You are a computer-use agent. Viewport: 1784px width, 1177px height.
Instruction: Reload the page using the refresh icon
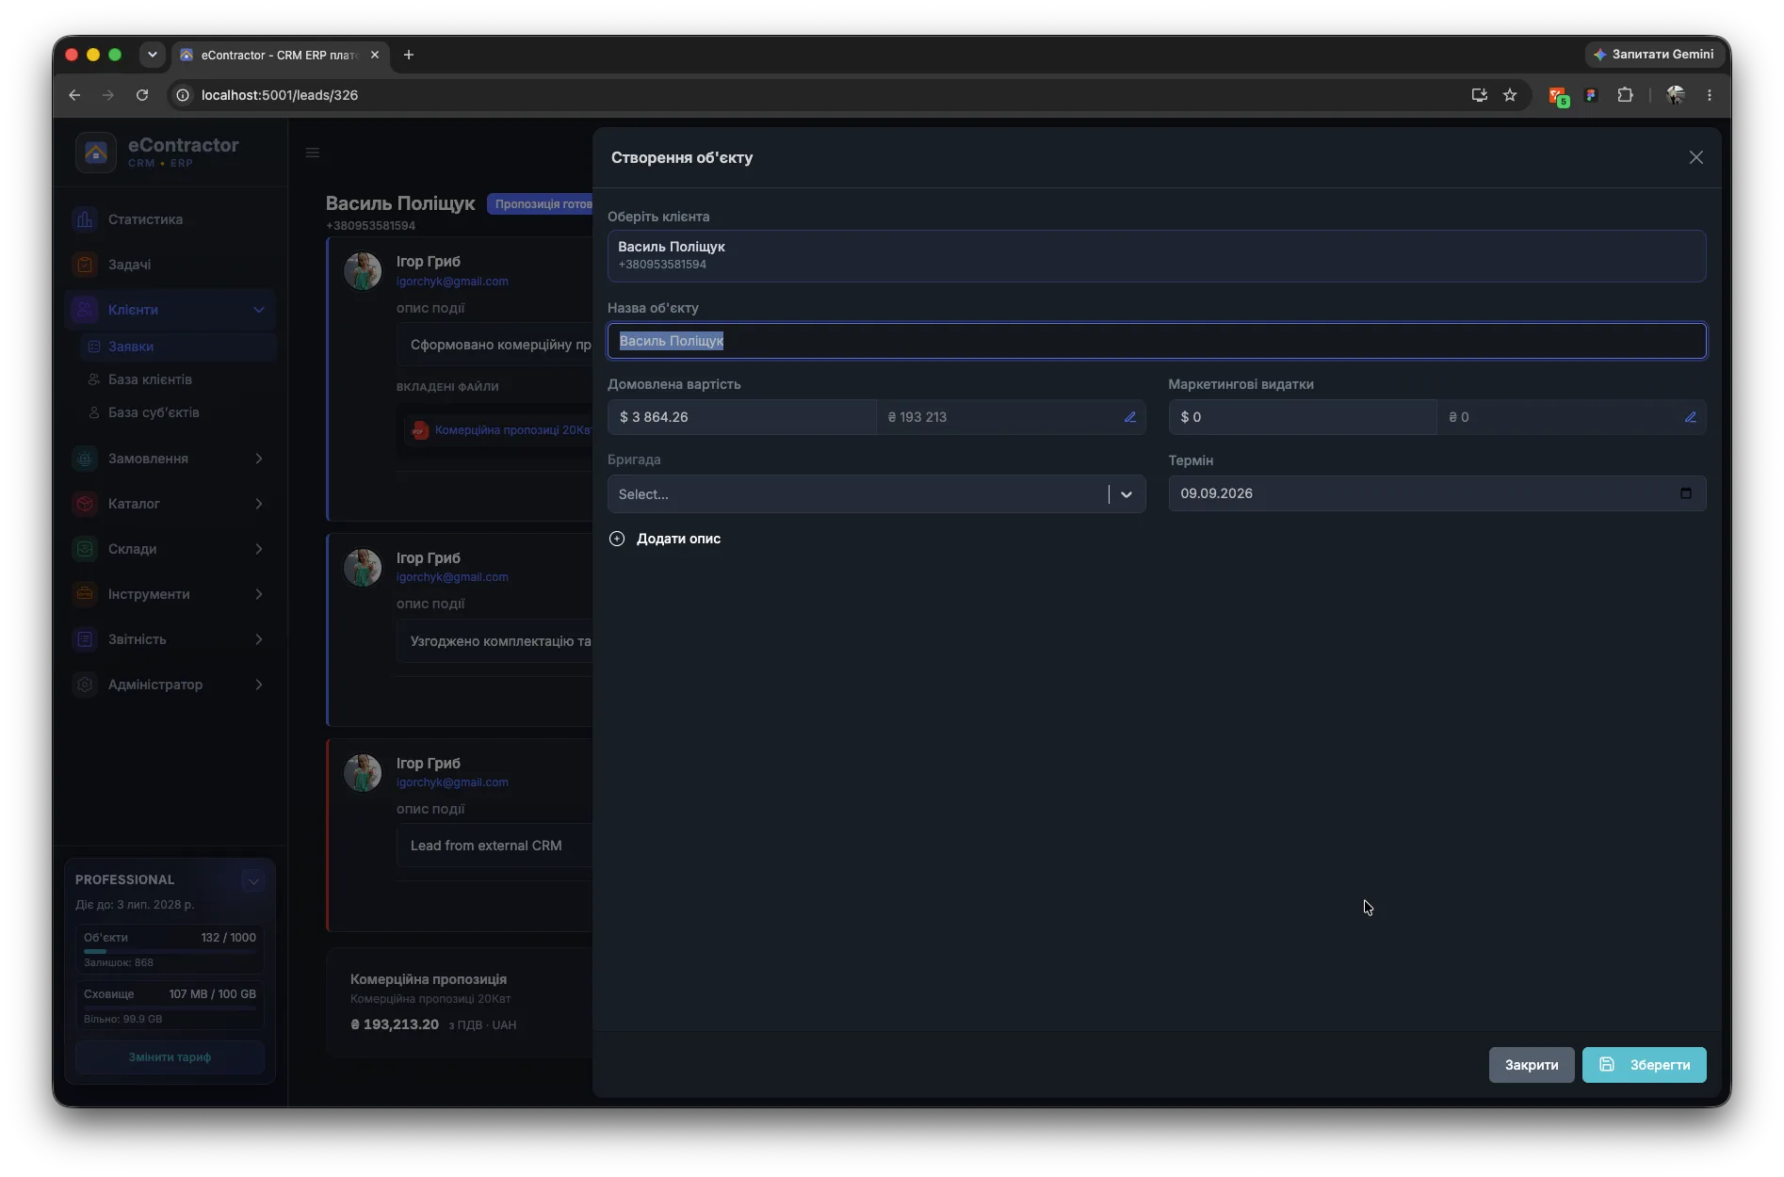coord(142,95)
